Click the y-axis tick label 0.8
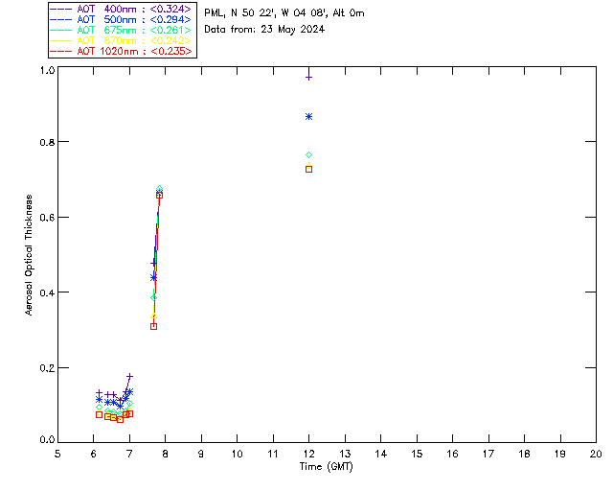Screen dimensions: 613x491 (x=47, y=143)
